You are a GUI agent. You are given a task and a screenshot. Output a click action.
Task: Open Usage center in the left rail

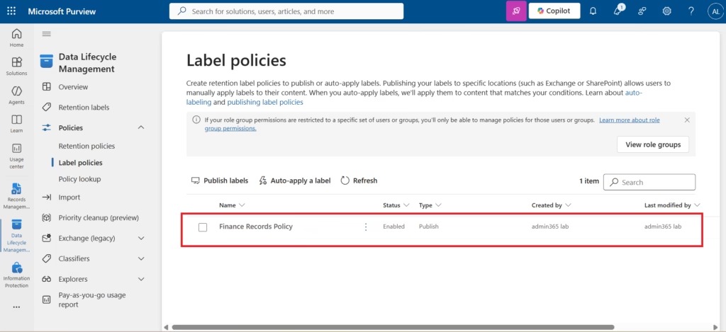click(17, 156)
